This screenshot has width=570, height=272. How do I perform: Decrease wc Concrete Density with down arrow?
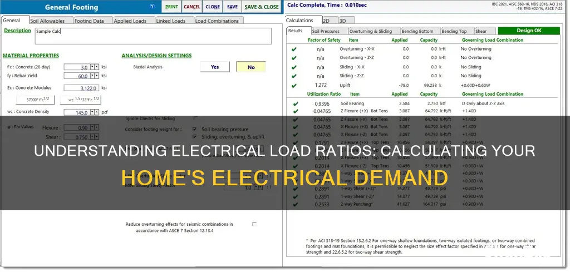pos(92,112)
